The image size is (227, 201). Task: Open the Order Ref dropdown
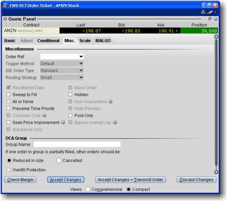tap(81, 57)
